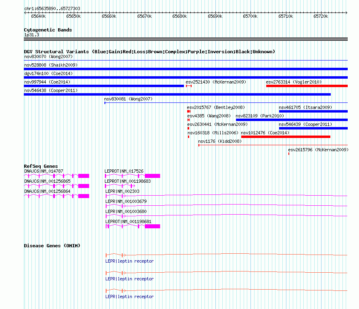Click the large magenta exon block under LEPROT|NM_017526
The width and height of the screenshot is (359, 309).
[x=152, y=176]
